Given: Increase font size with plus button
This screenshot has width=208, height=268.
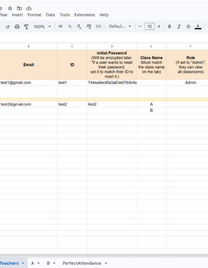Looking at the screenshot, I should (x=159, y=26).
